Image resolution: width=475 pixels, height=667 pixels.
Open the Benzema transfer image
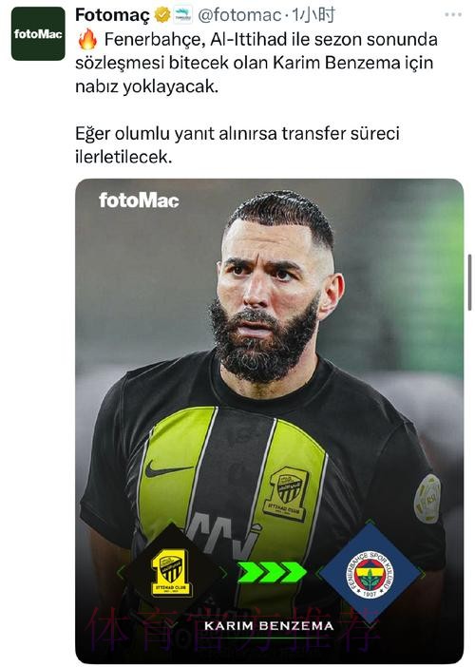pos(269,420)
